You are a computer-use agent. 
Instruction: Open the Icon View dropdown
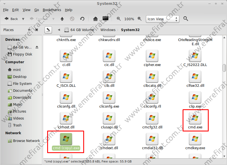(162, 19)
